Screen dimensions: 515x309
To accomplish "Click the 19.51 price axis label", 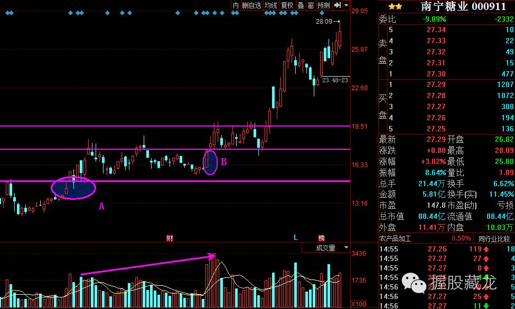I will [359, 127].
